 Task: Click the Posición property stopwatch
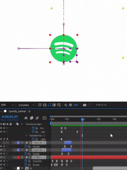26,161
